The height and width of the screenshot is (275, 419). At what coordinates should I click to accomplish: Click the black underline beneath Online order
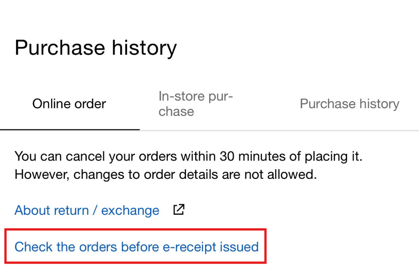tap(70, 130)
